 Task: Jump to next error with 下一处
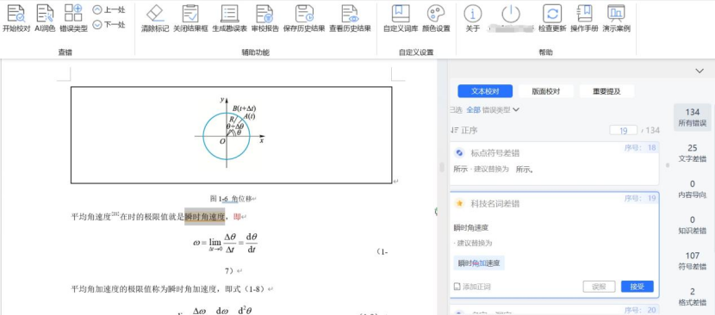click(109, 25)
